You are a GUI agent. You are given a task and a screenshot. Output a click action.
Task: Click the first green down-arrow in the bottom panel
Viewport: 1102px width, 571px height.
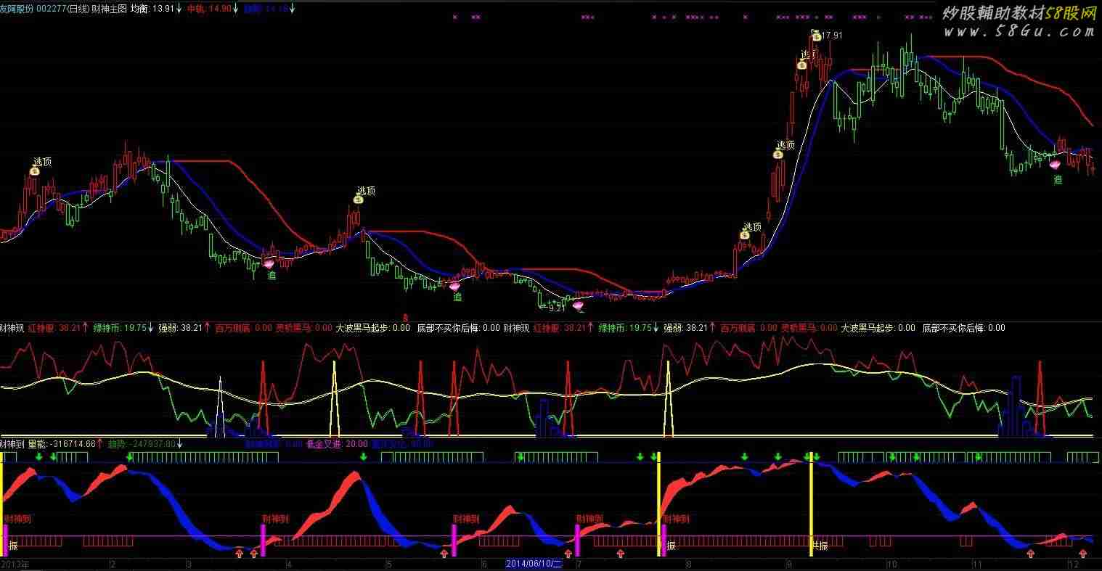tap(38, 456)
